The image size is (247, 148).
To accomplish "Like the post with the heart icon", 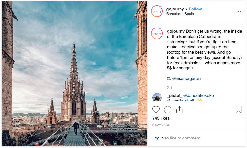I will 156,110.
